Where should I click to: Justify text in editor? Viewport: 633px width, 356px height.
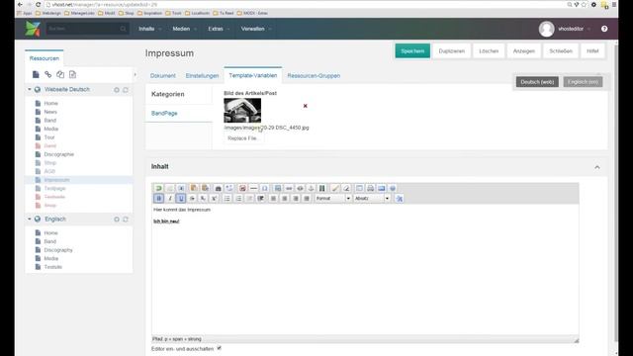point(307,198)
